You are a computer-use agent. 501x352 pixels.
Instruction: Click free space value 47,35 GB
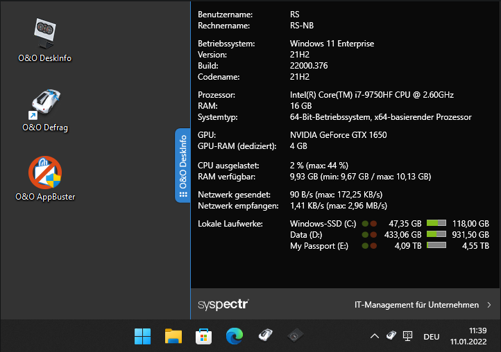(x=405, y=224)
